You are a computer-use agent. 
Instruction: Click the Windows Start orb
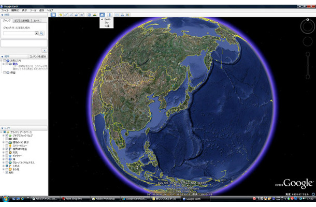(5, 199)
